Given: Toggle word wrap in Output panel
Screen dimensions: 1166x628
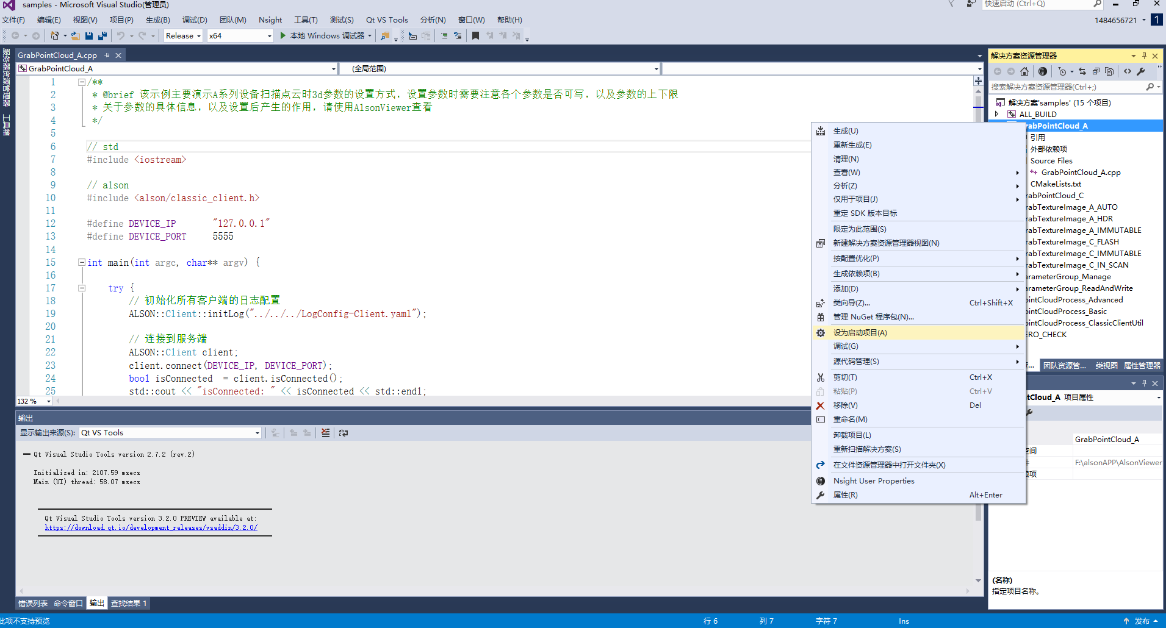Looking at the screenshot, I should [344, 433].
